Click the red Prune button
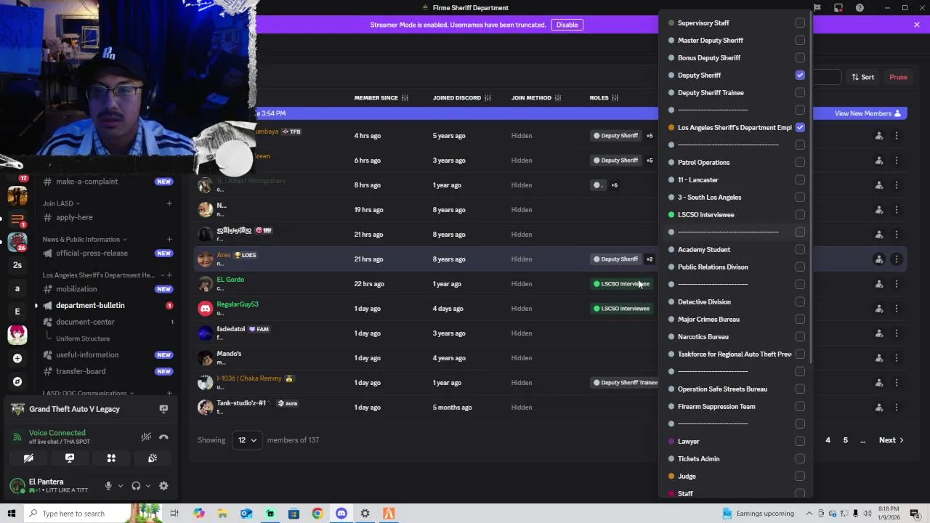Viewport: 930px width, 523px height. (x=898, y=77)
